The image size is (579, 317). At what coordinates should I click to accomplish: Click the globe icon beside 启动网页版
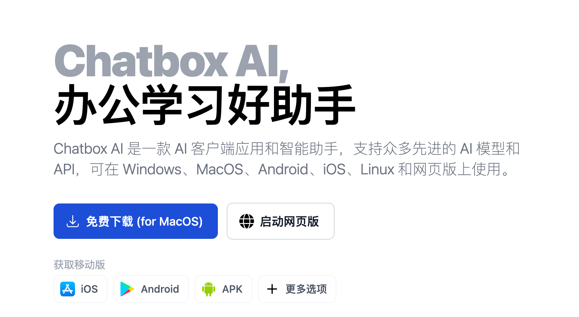(247, 221)
